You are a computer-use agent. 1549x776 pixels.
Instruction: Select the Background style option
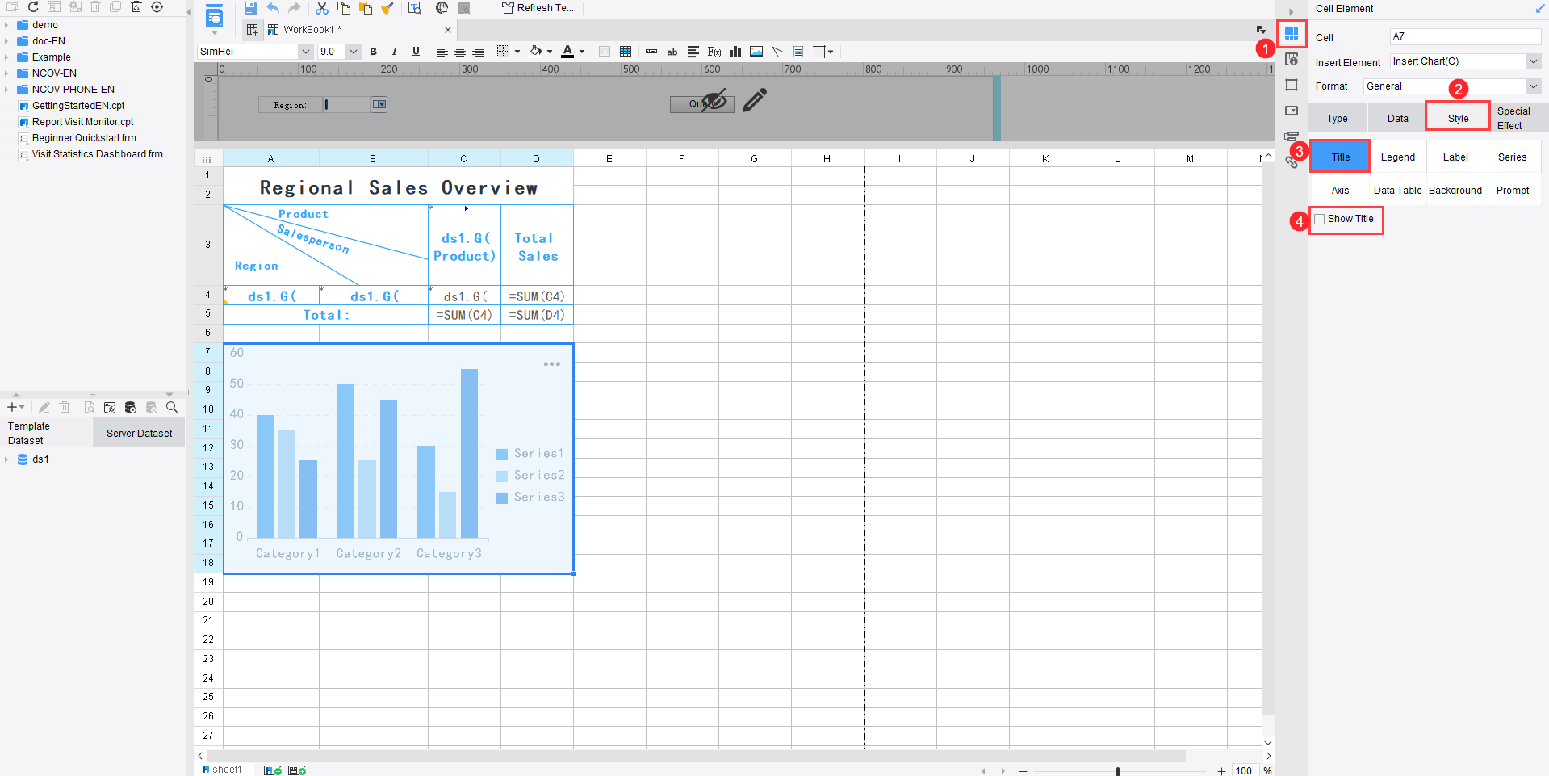tap(1455, 191)
